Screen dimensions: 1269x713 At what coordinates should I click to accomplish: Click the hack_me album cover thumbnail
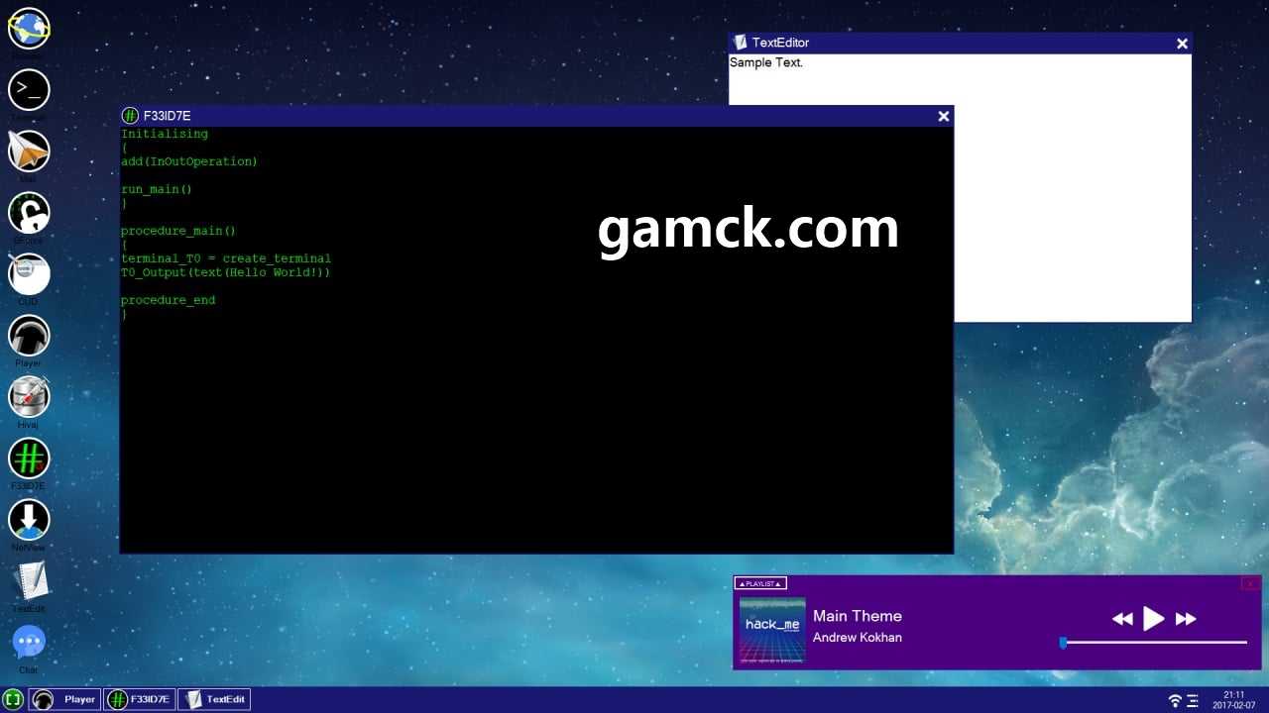pos(772,631)
